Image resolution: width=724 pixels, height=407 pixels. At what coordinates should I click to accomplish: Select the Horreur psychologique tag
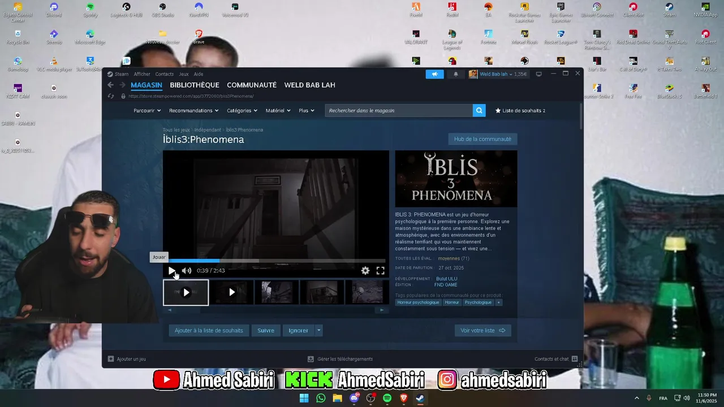(418, 302)
